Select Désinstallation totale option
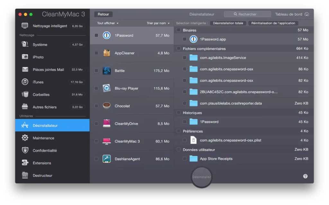The image size is (329, 205). click(228, 23)
